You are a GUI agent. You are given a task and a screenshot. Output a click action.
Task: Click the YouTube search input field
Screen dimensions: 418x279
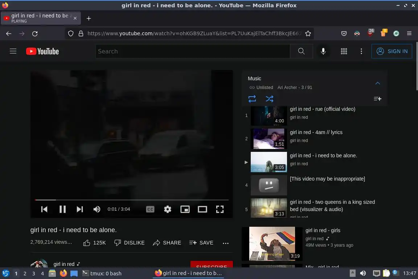click(193, 51)
